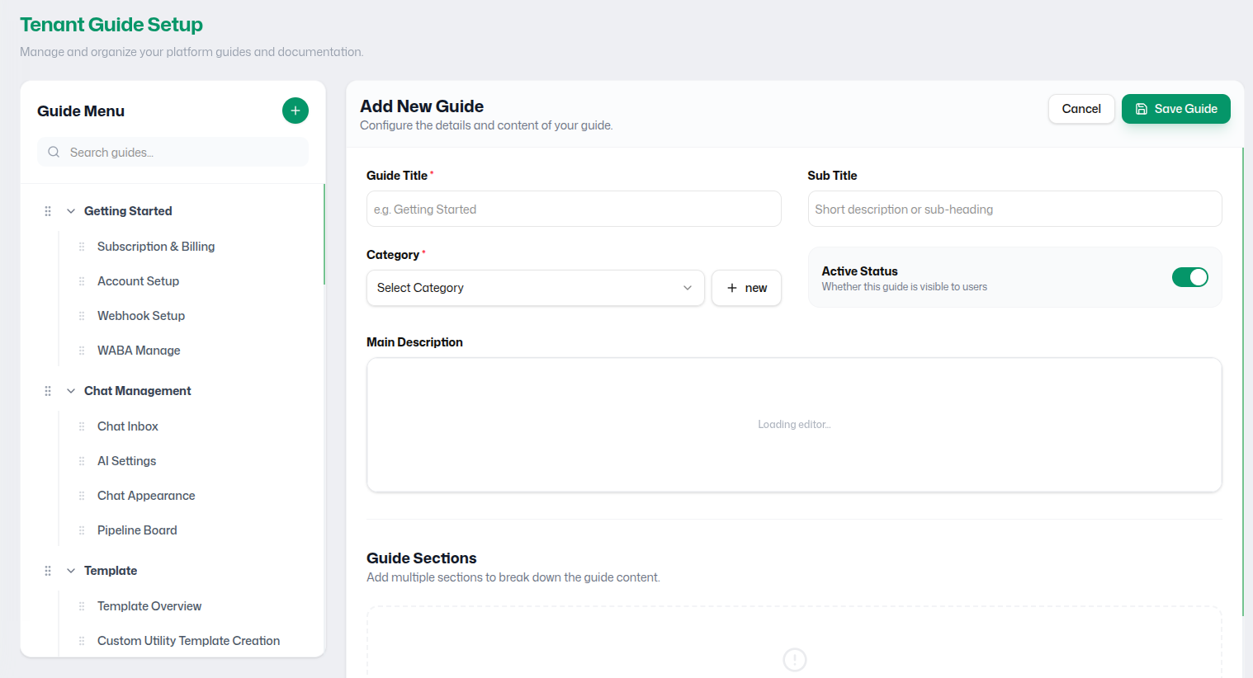
Task: Click drag handle next to WABA Manage
Action: pos(82,351)
